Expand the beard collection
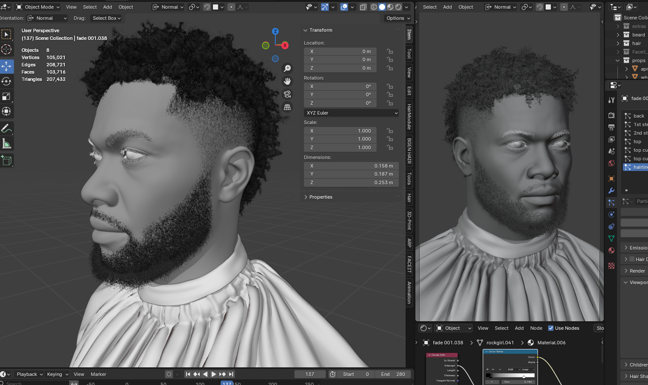 [x=618, y=35]
